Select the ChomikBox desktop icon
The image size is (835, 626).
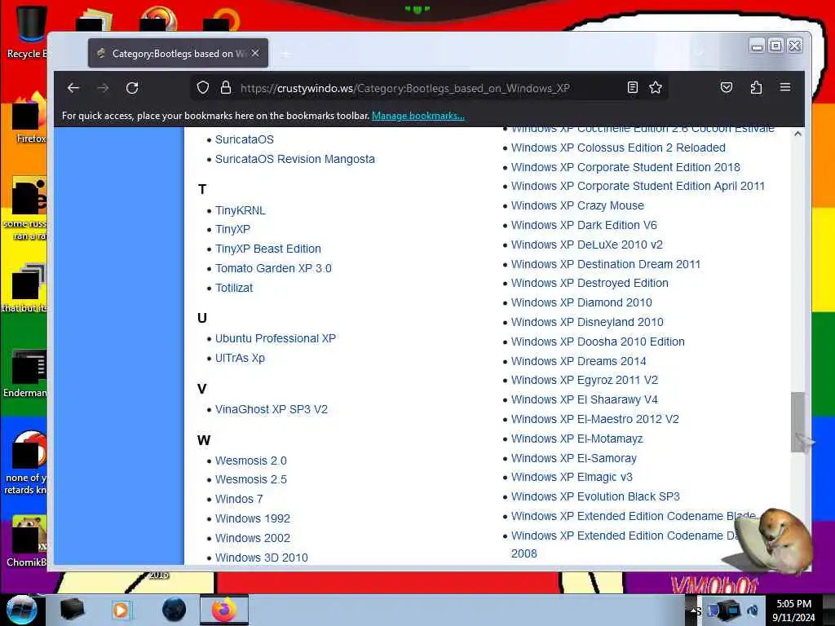coord(27,540)
